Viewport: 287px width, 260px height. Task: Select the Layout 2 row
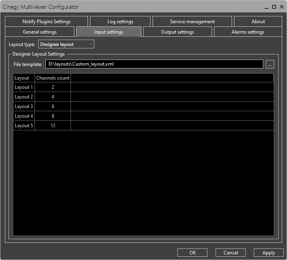[143, 97]
